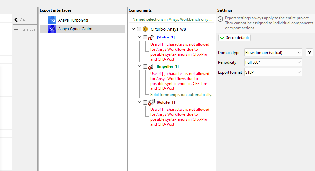
Task: Open the Periodicity dropdown
Action: coord(273,62)
